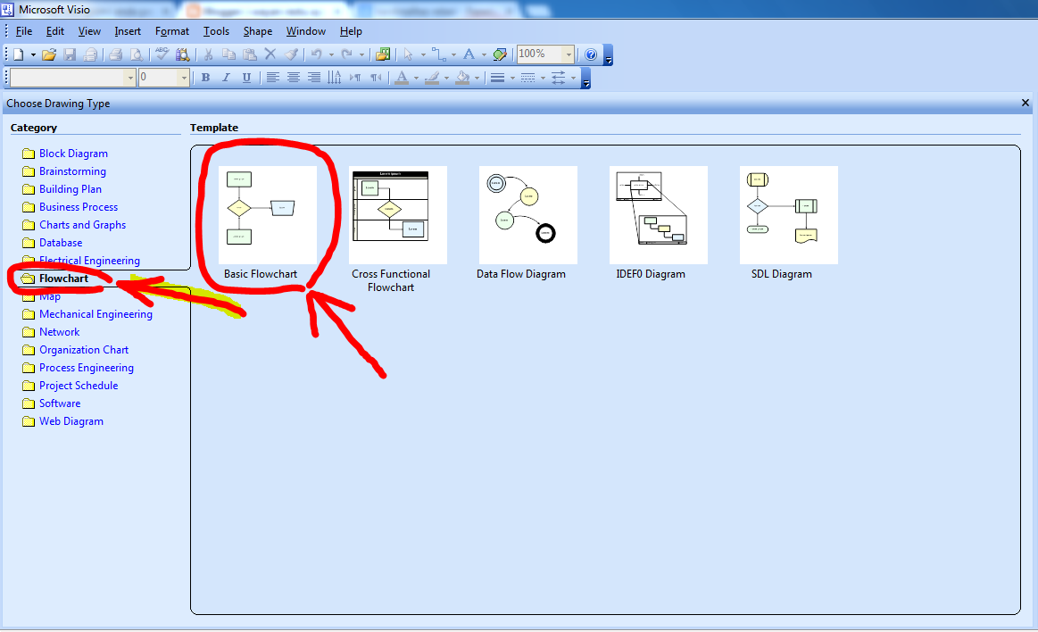Click the Research binoculars icon

pyautogui.click(x=183, y=55)
